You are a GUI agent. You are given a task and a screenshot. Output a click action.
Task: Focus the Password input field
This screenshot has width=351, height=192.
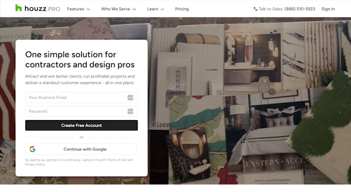[x=81, y=111]
